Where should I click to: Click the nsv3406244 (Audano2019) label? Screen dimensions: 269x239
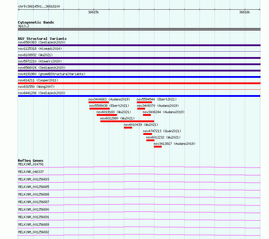(x=164, y=112)
